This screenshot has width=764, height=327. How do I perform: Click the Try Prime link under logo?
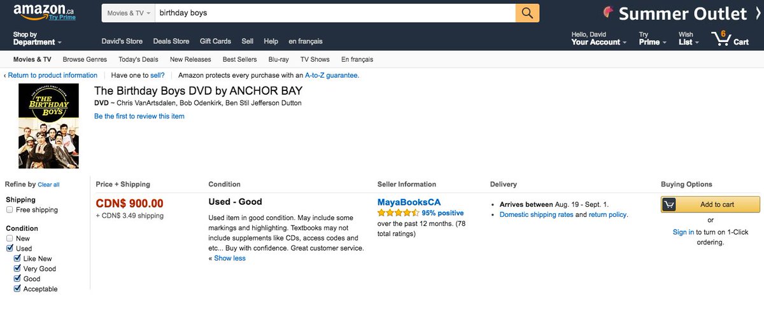[x=62, y=17]
